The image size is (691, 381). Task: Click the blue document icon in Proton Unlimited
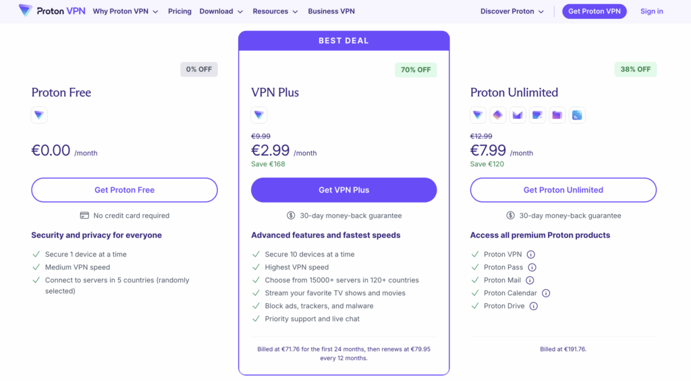point(576,115)
